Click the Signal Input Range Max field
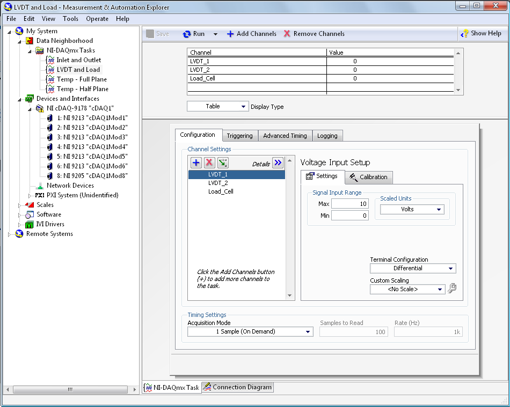 [x=350, y=204]
